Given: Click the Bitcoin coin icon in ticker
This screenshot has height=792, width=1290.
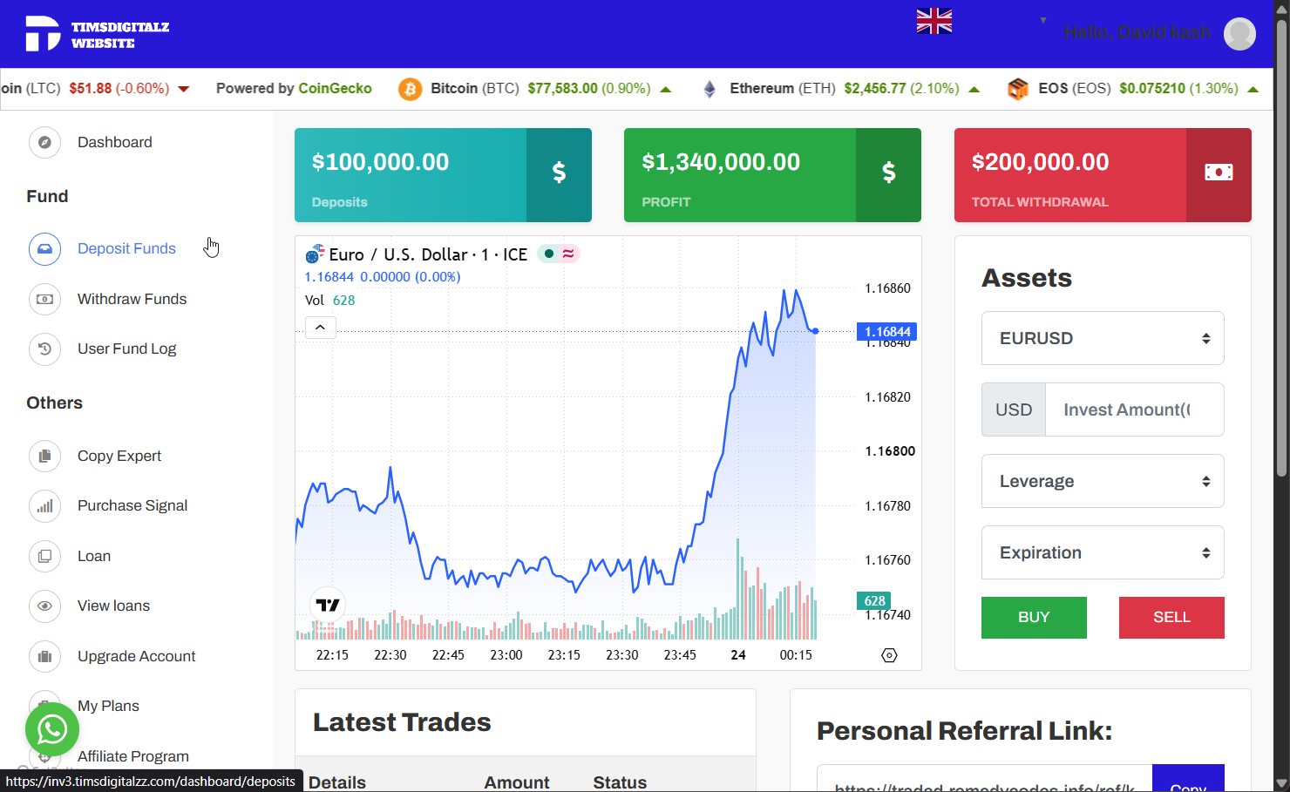Looking at the screenshot, I should (x=410, y=89).
